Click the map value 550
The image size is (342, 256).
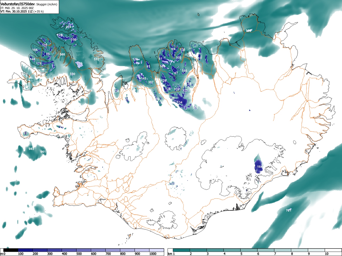click(x=72, y=74)
